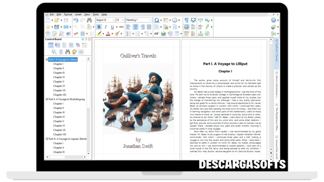Open the Format menu
Viewport: 324px width, 182px height.
68,15
